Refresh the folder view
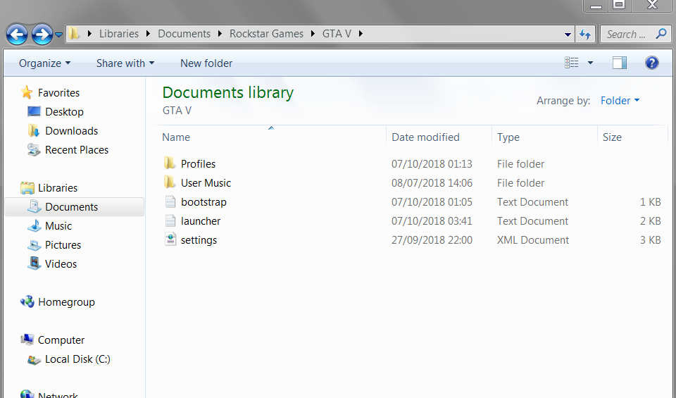The image size is (676, 398). 585,34
